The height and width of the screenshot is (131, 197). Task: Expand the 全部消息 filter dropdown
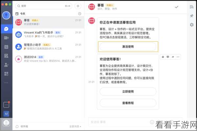tap(75, 126)
